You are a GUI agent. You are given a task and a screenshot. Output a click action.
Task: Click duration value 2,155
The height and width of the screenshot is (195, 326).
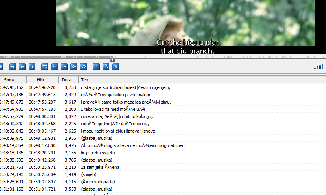coord(70,153)
